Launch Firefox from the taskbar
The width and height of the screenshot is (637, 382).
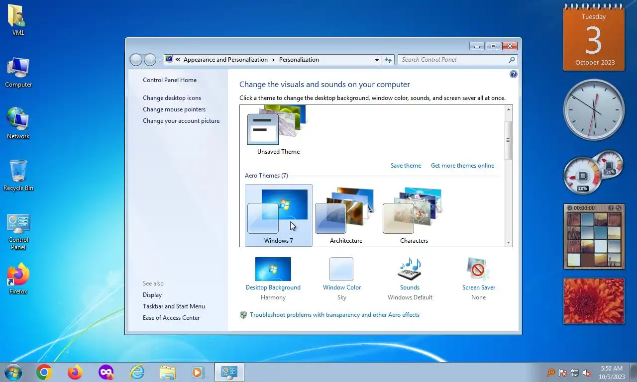(x=75, y=372)
